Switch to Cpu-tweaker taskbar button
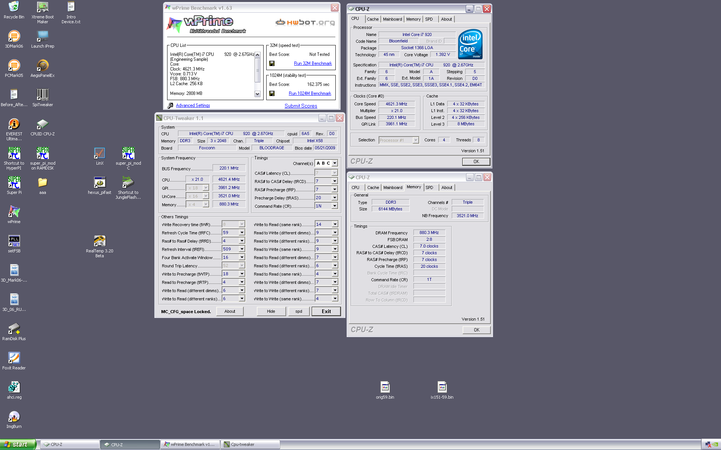 (250, 444)
